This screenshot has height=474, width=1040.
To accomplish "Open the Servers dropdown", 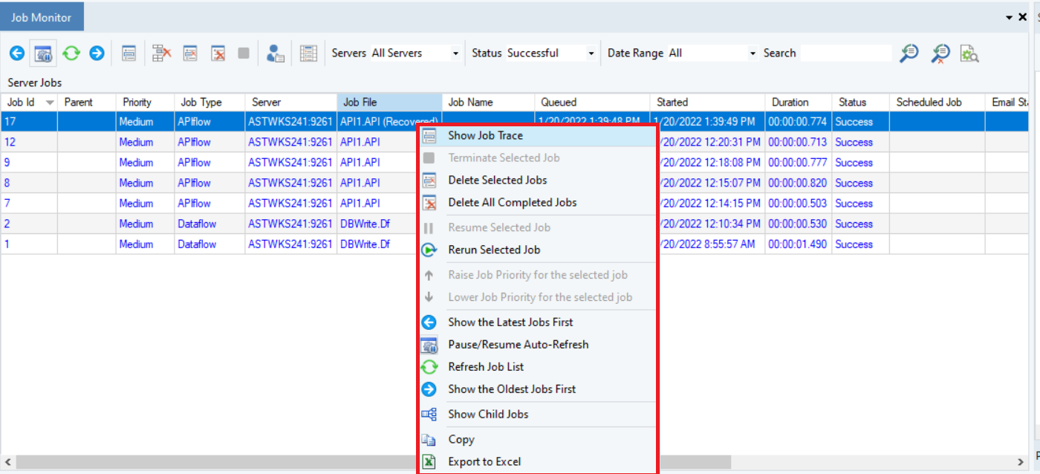I will pos(455,53).
